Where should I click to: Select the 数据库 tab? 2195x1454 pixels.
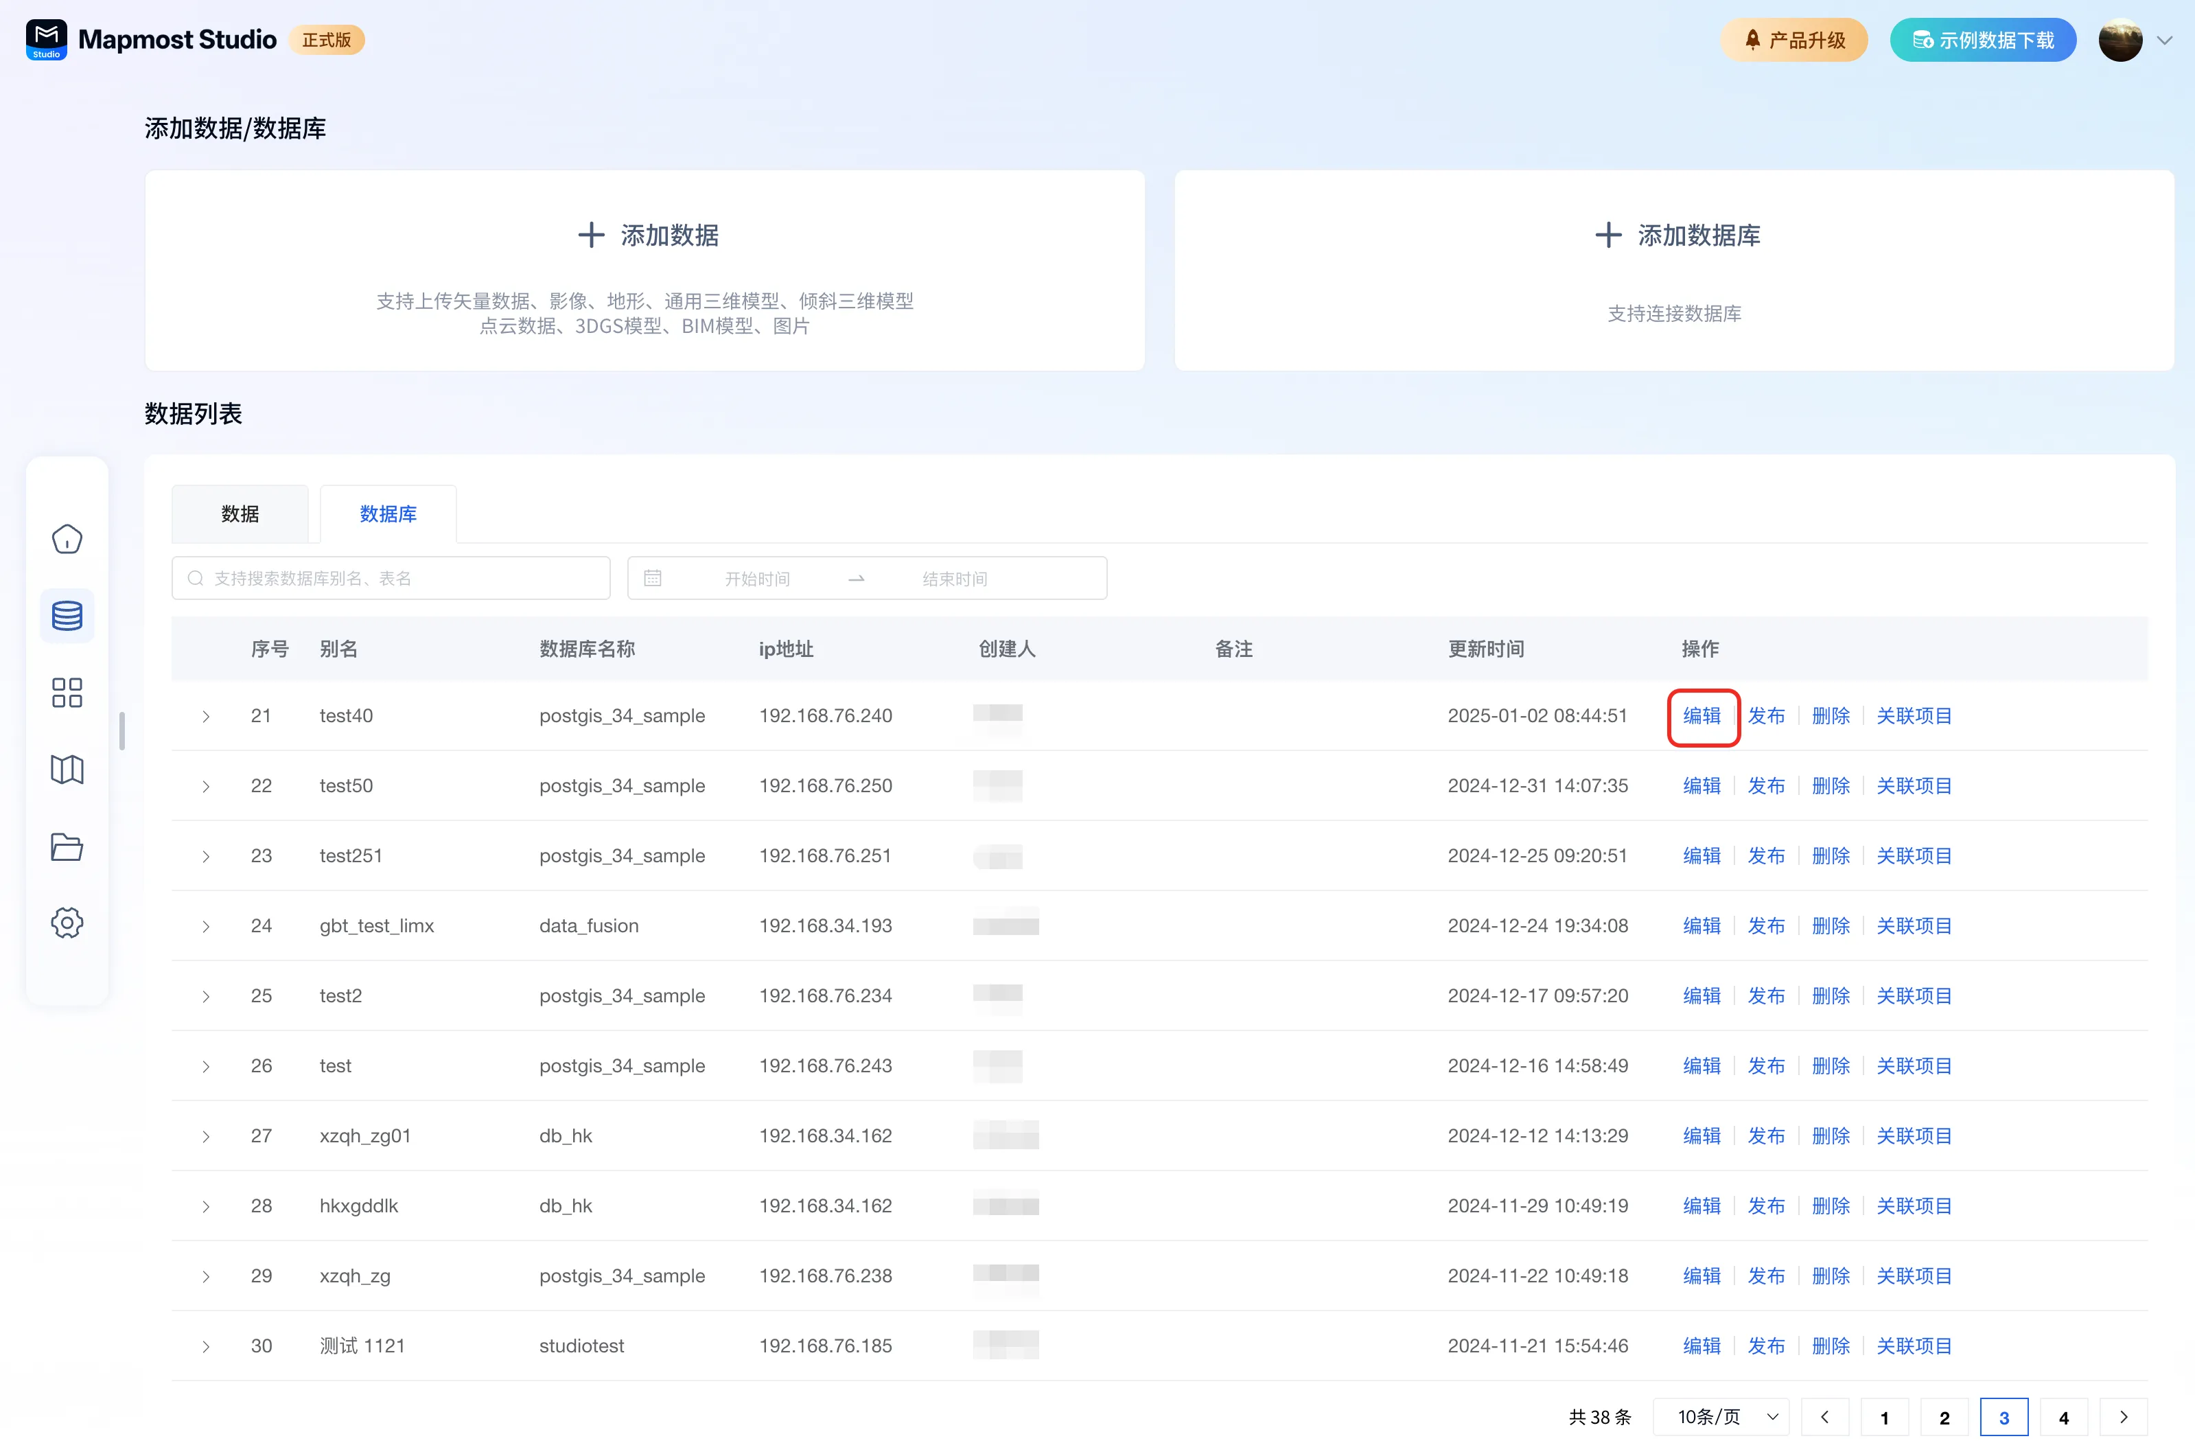tap(388, 513)
